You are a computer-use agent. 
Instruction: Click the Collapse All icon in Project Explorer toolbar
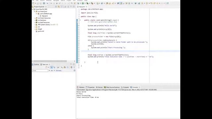tap(56, 7)
